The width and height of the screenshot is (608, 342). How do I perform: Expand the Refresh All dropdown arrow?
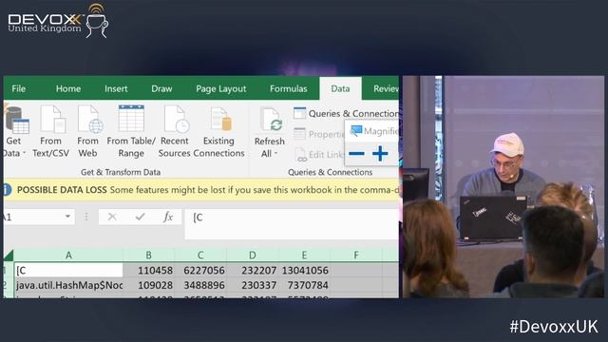tap(276, 154)
